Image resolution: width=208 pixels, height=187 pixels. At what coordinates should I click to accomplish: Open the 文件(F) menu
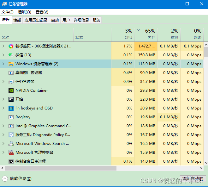click(x=8, y=12)
